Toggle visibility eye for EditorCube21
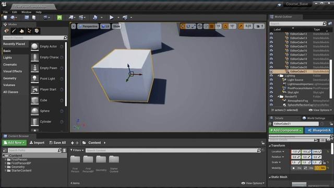Viewport: 334px width, 188px height. pos(271,72)
